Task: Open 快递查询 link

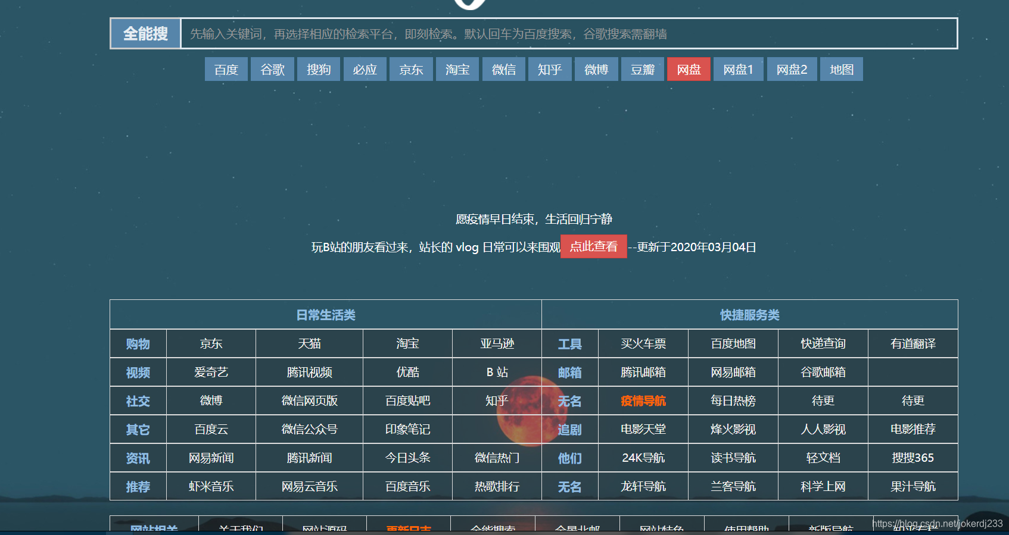Action: tap(823, 343)
